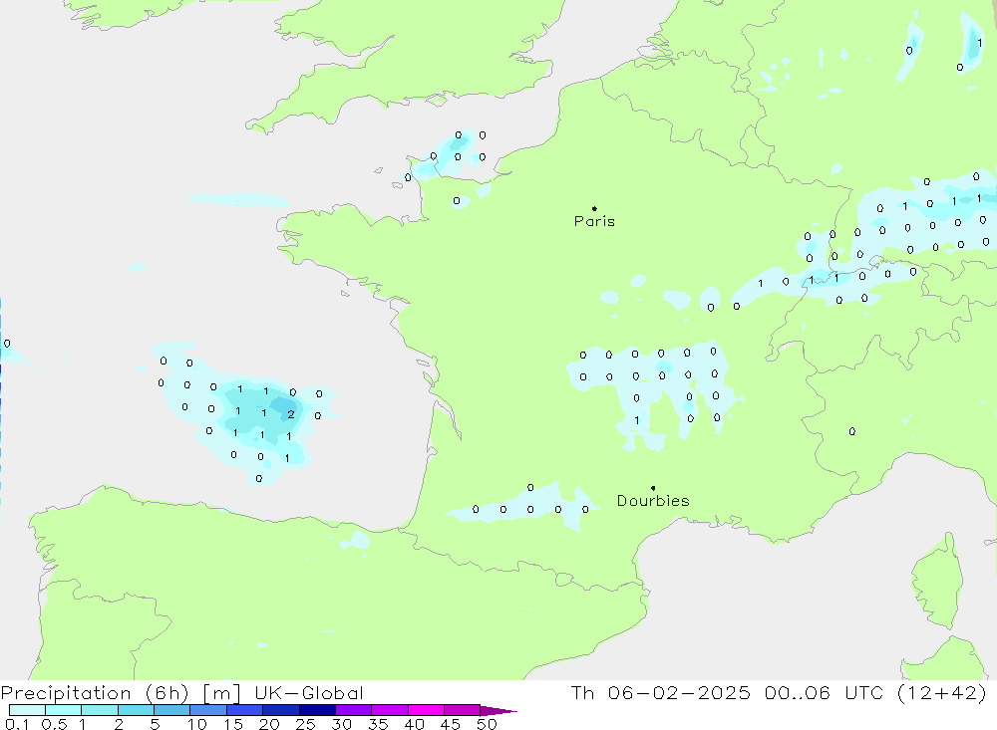The width and height of the screenshot is (997, 730).
Task: Click the Paris city label
Action: [594, 221]
